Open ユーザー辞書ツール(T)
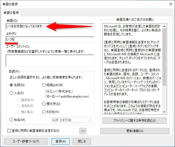 (x=26, y=141)
